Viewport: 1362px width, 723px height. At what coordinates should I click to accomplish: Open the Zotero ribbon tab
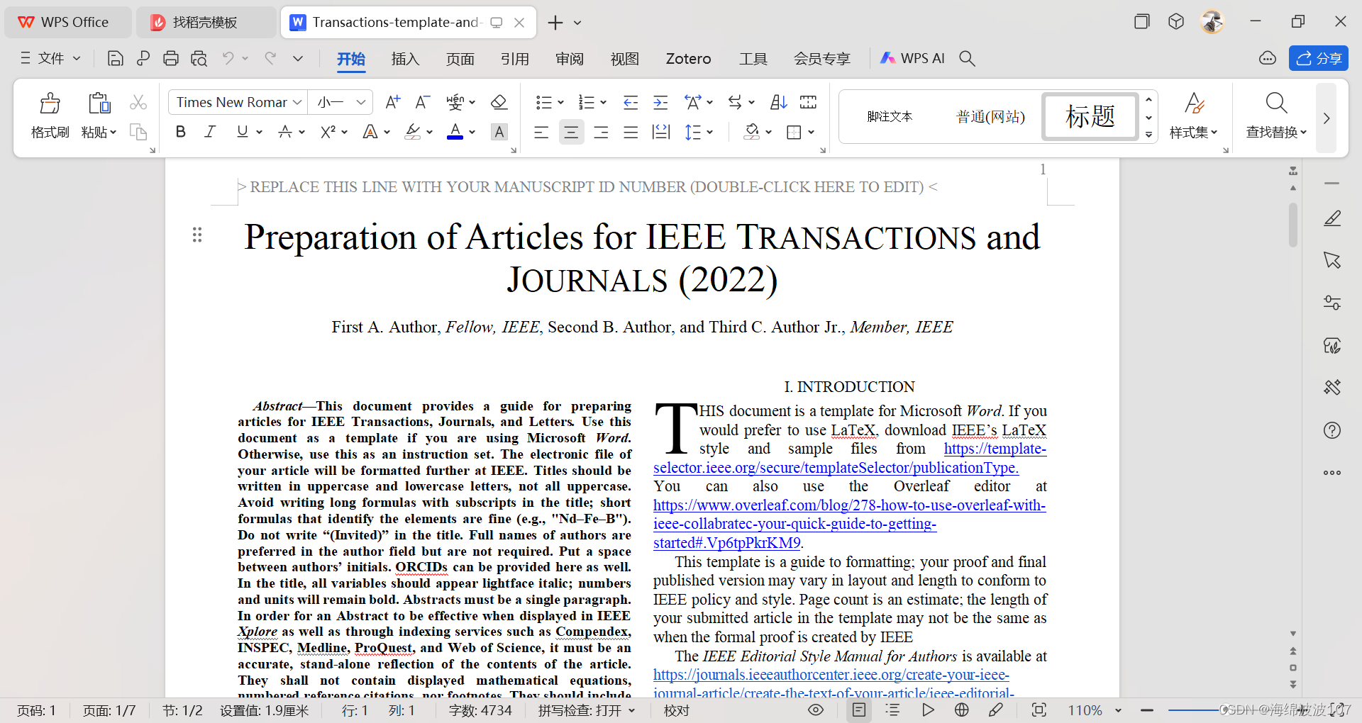pos(688,59)
